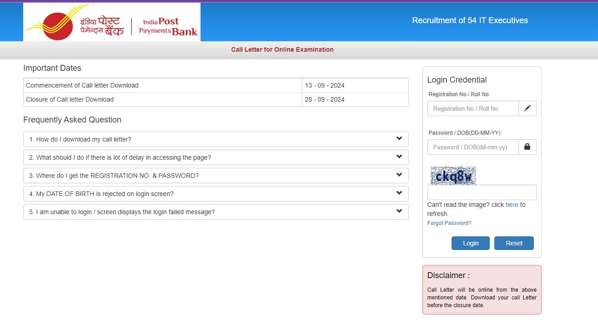Click the 'Important Dates' heading
The image size is (598, 333).
pos(52,68)
